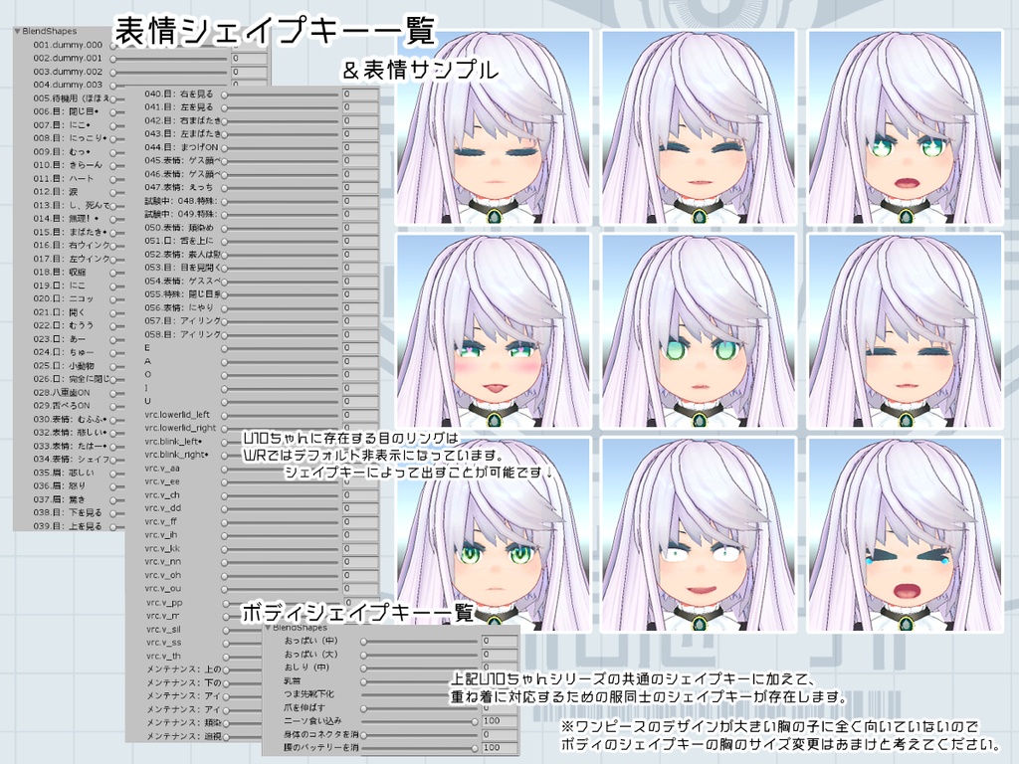Click the 爪を伸ばす slider handle

coord(363,708)
